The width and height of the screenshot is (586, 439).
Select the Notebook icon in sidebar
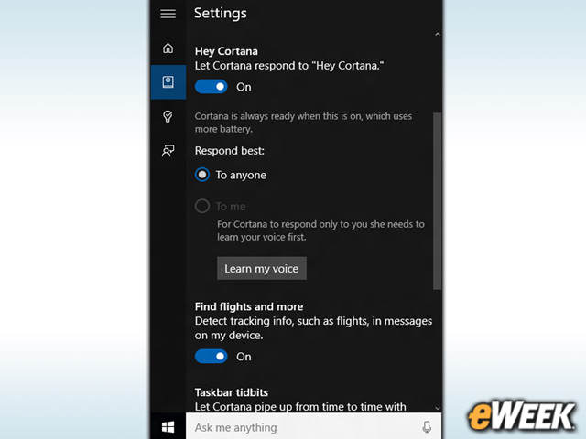pos(168,82)
